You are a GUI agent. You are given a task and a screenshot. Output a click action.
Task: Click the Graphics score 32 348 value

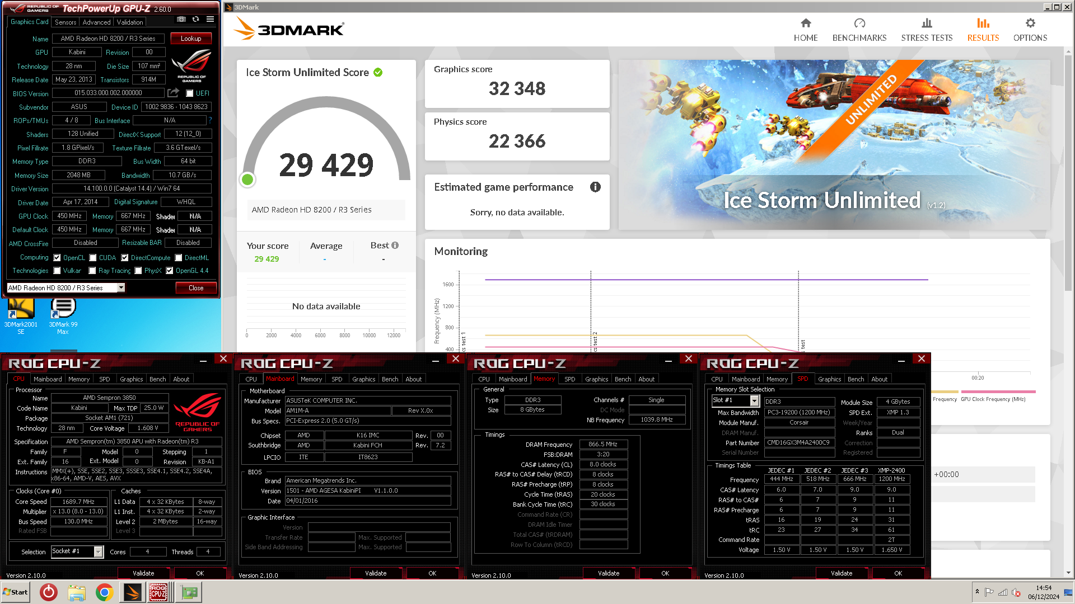coord(517,88)
